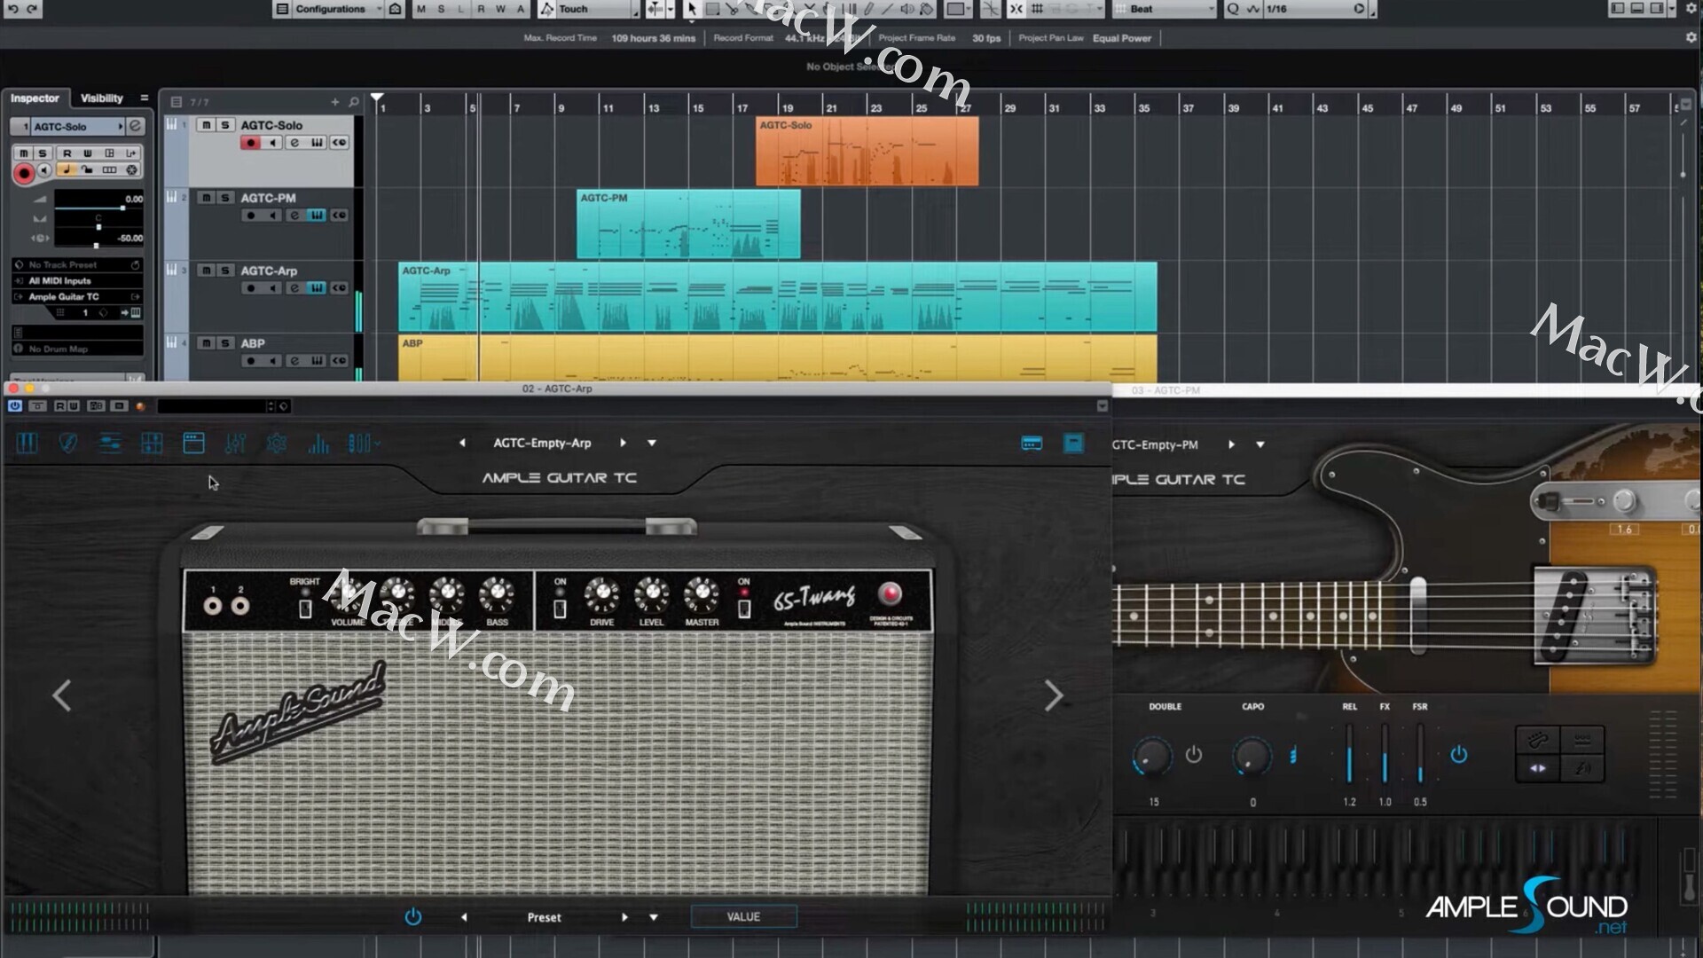Open the keyboard panel icon in Ample Guitar toolbar
Screen dimensions: 1703x958
tap(27, 443)
